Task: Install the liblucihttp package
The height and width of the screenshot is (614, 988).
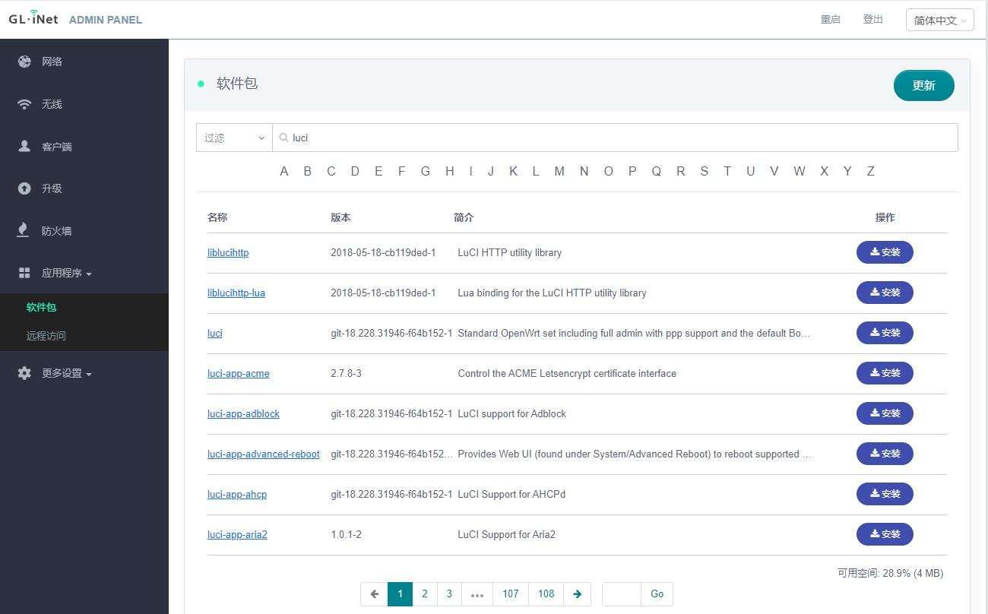Action: pyautogui.click(x=885, y=252)
